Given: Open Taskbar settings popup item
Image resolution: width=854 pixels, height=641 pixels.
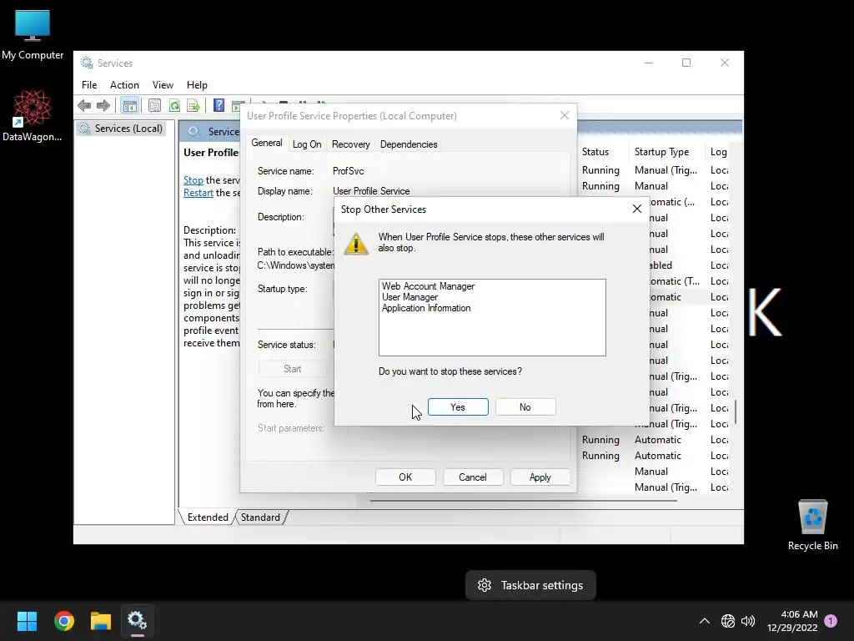Looking at the screenshot, I should pyautogui.click(x=530, y=585).
